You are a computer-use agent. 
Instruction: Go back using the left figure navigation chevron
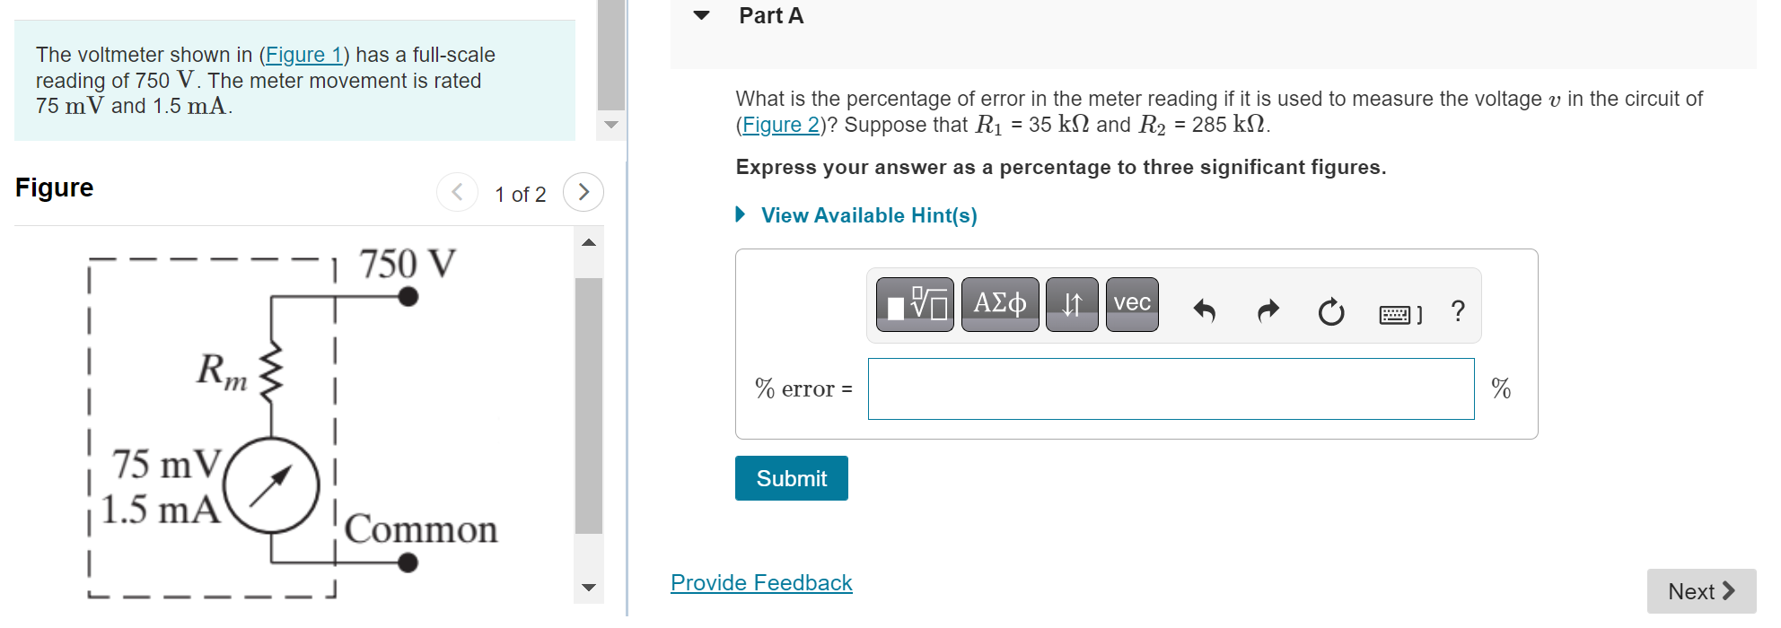pyautogui.click(x=458, y=191)
